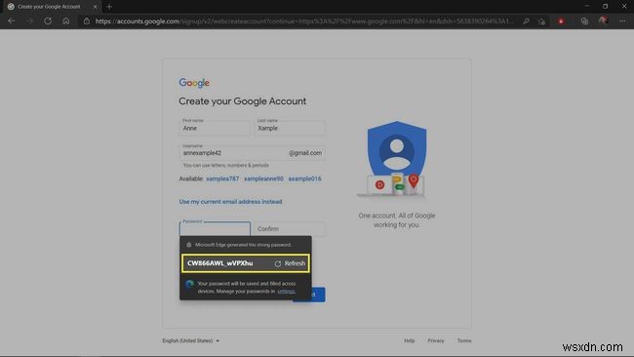This screenshot has width=634, height=357.
Task: Open the Edge settings and more menu
Action: (622, 21)
